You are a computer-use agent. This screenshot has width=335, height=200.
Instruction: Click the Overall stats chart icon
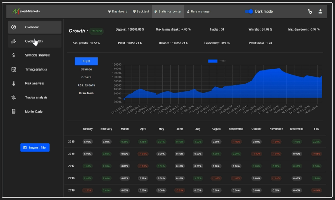[x=14, y=41]
